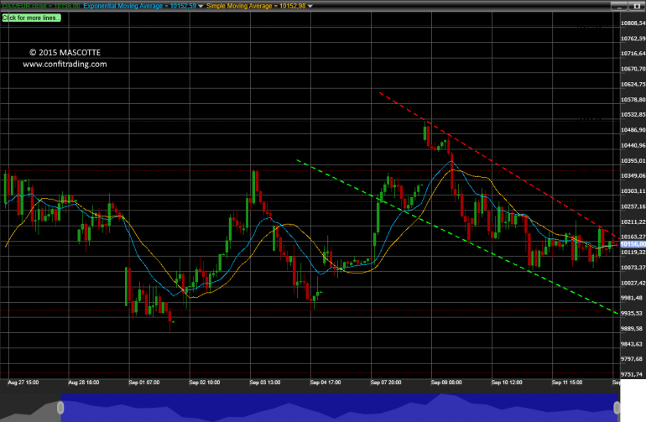Click the 10808,54 price axis label
Viewport: 646px width, 422px height.
(633, 23)
